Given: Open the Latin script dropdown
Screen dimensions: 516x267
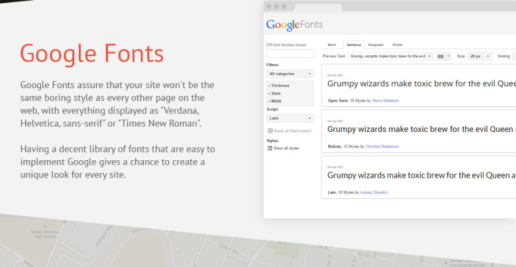Looking at the screenshot, I should point(290,118).
